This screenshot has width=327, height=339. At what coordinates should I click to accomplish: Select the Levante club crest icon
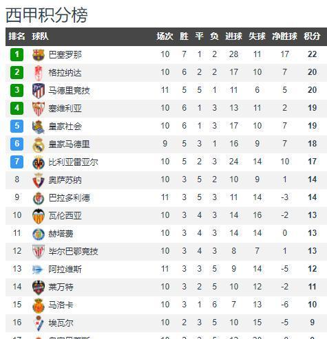click(x=39, y=287)
